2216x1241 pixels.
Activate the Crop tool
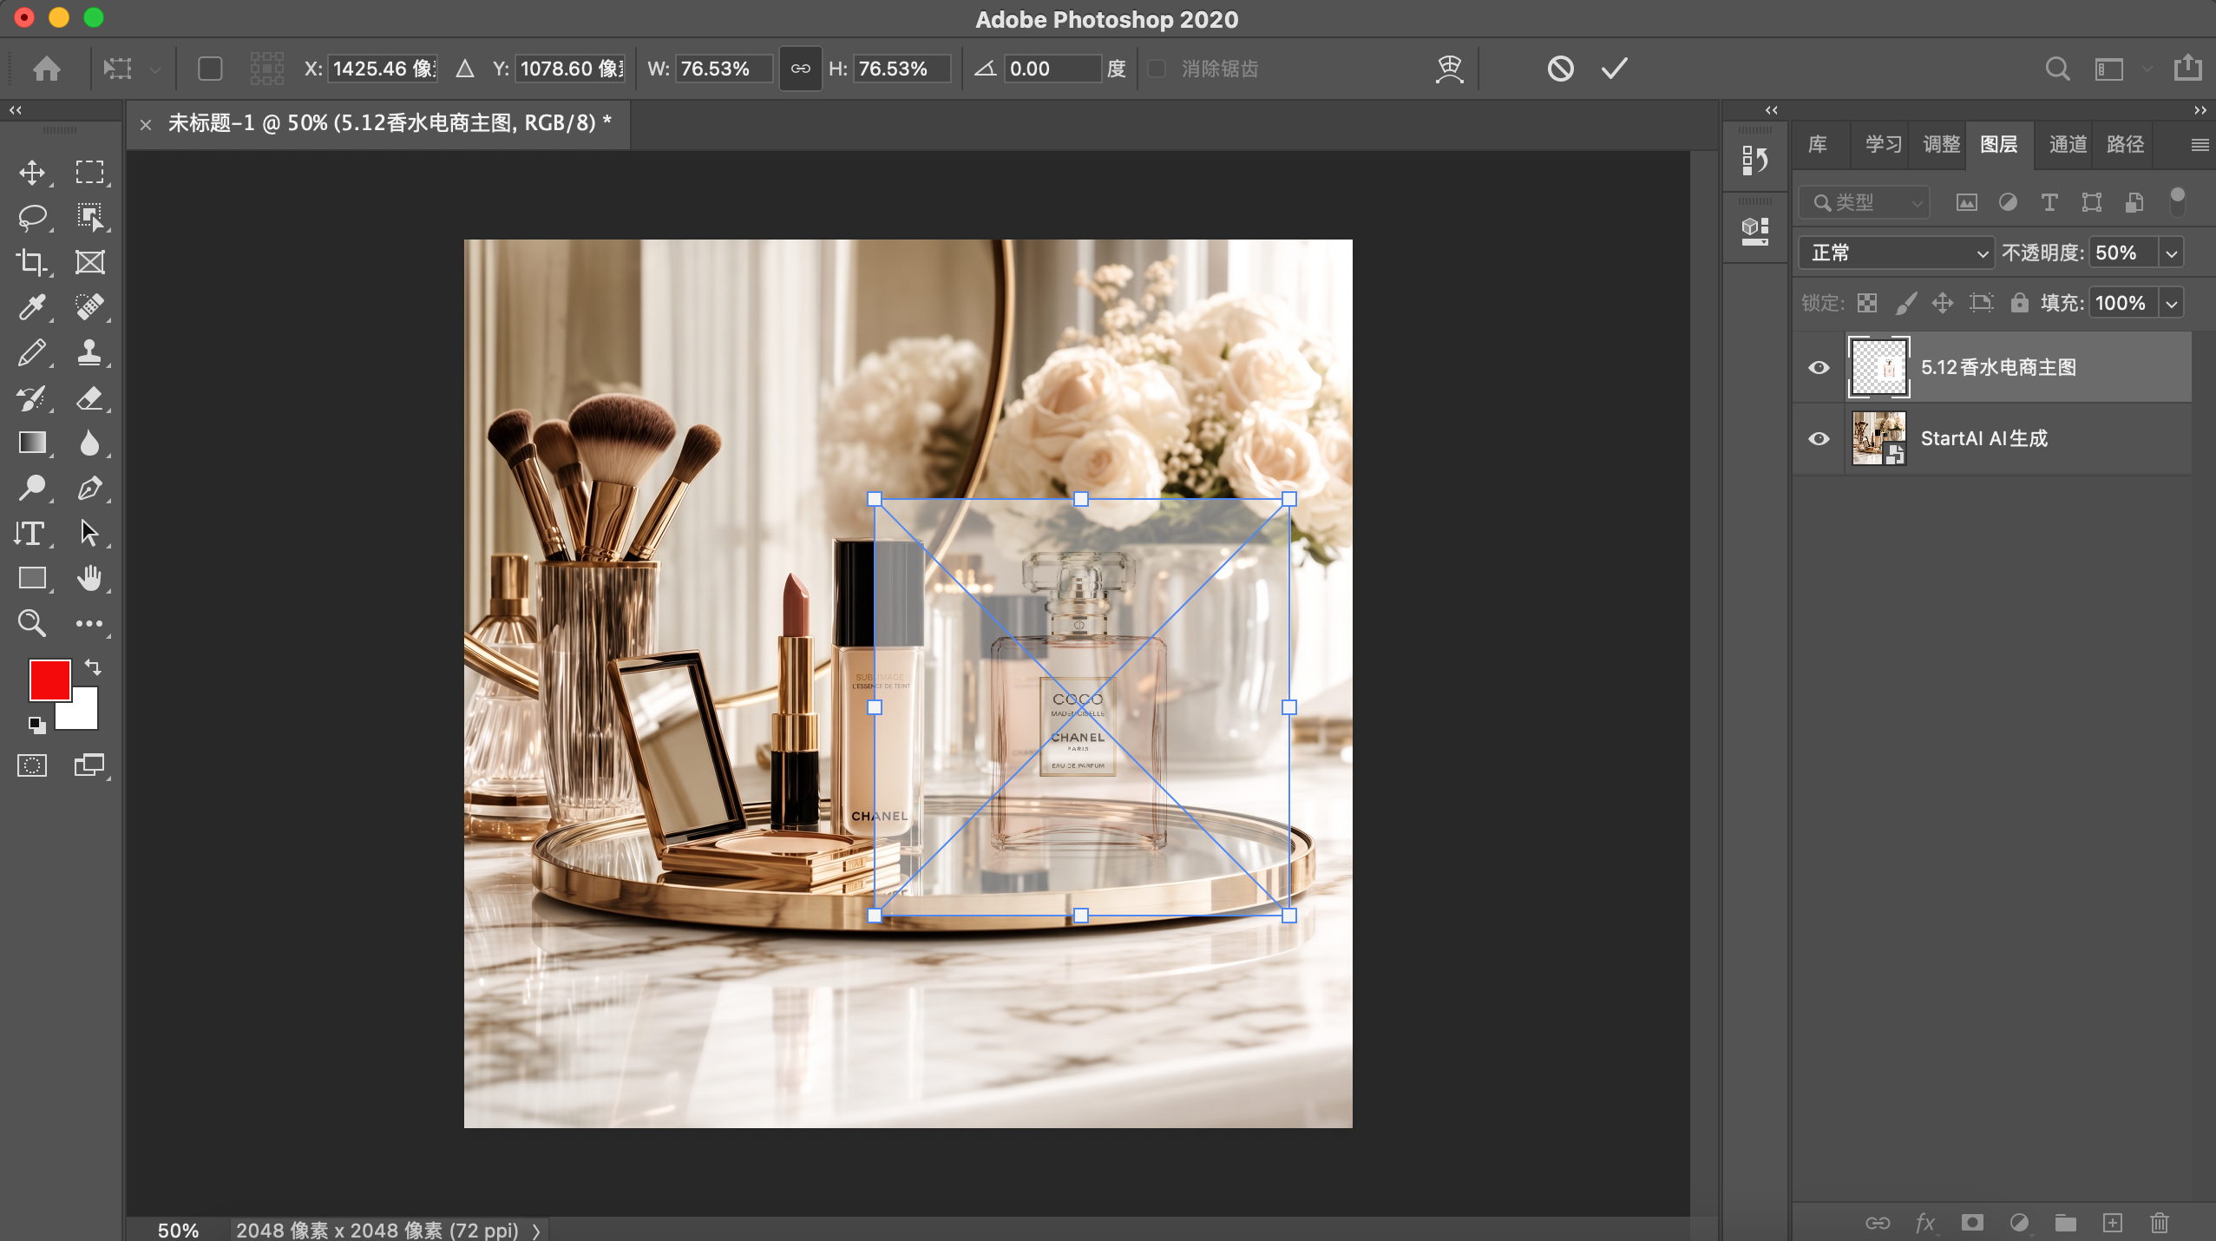[x=32, y=262]
